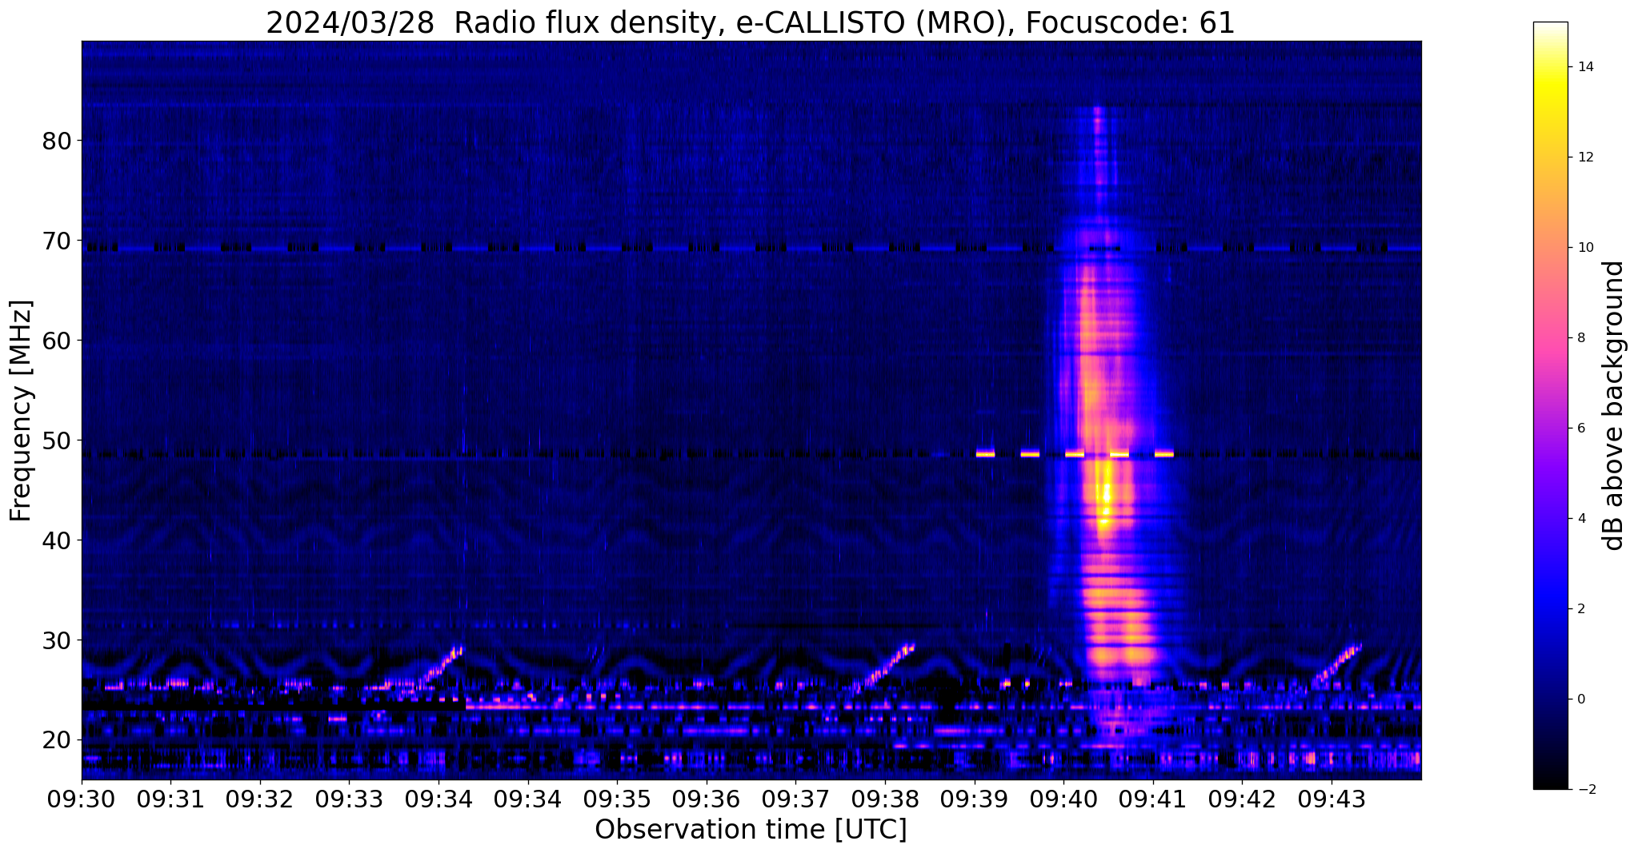Select the 09:40 time tick label
This screenshot has height=853, width=1638.
click(x=1063, y=799)
